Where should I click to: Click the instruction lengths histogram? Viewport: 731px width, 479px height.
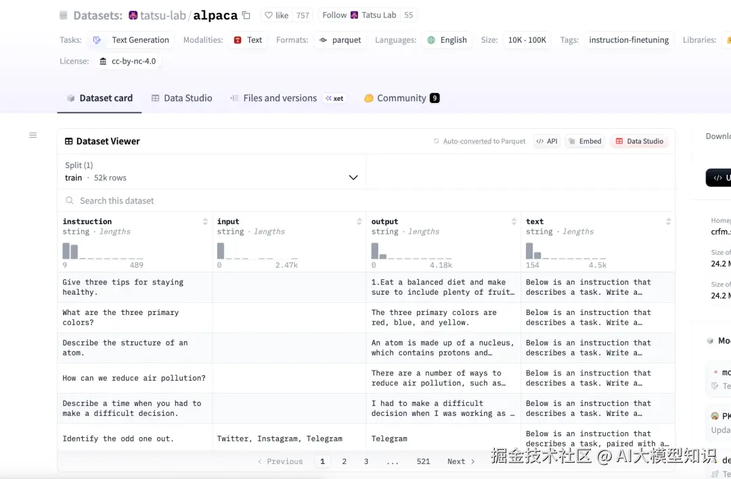(x=103, y=251)
